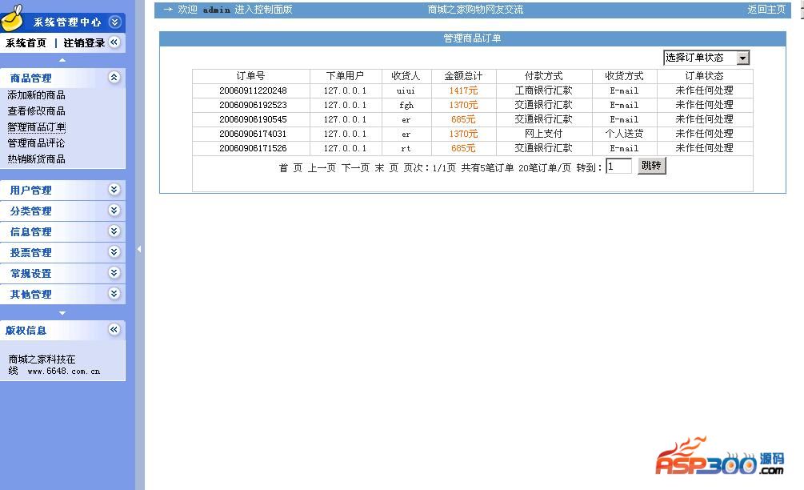This screenshot has height=490, width=804.
Task: Expand the 其他管理 section
Action: click(114, 294)
